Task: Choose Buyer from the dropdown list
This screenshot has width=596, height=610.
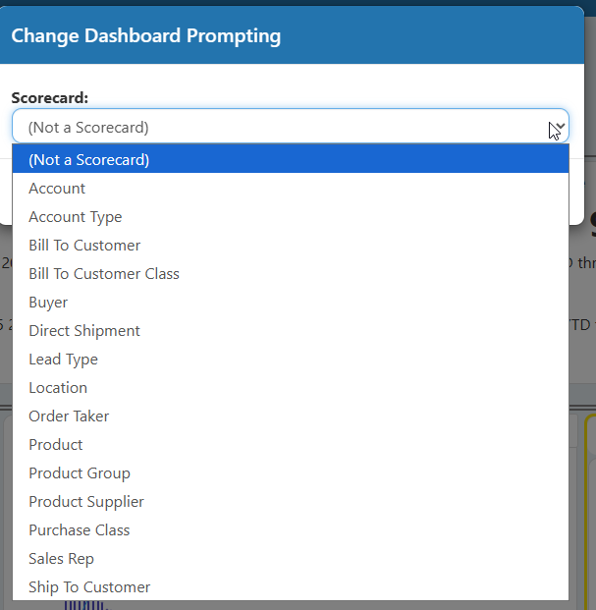Action: 291,302
